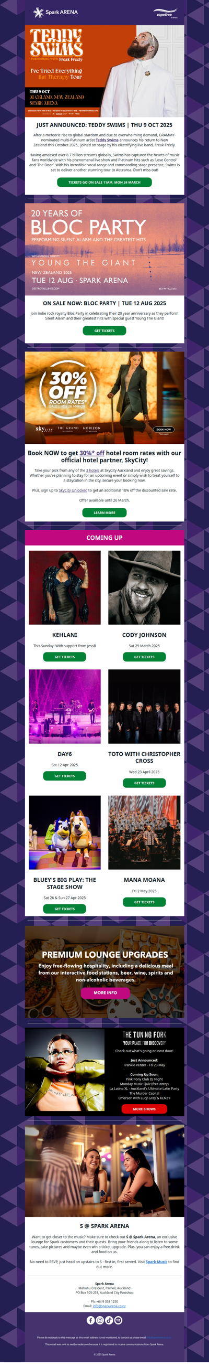Get tickets for Bluey's Big Play

65,909
